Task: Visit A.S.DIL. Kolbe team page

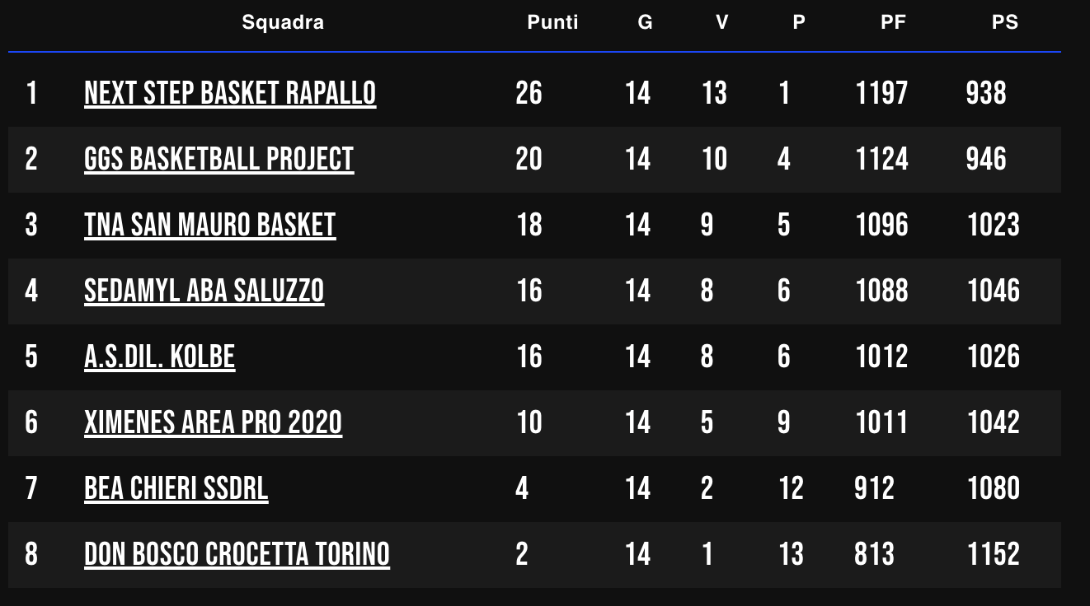Action: [159, 357]
